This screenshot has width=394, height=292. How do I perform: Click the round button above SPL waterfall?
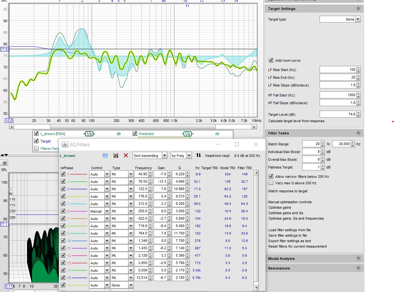tap(5, 163)
